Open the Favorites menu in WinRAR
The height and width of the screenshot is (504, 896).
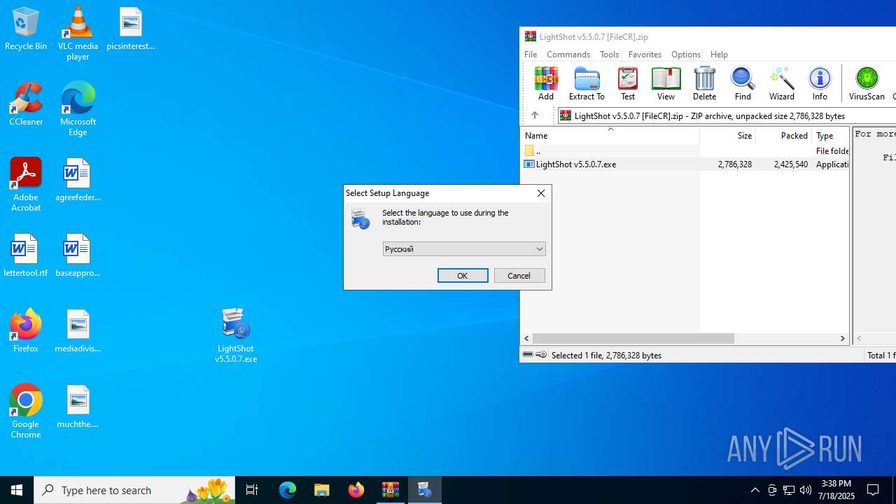pos(645,54)
